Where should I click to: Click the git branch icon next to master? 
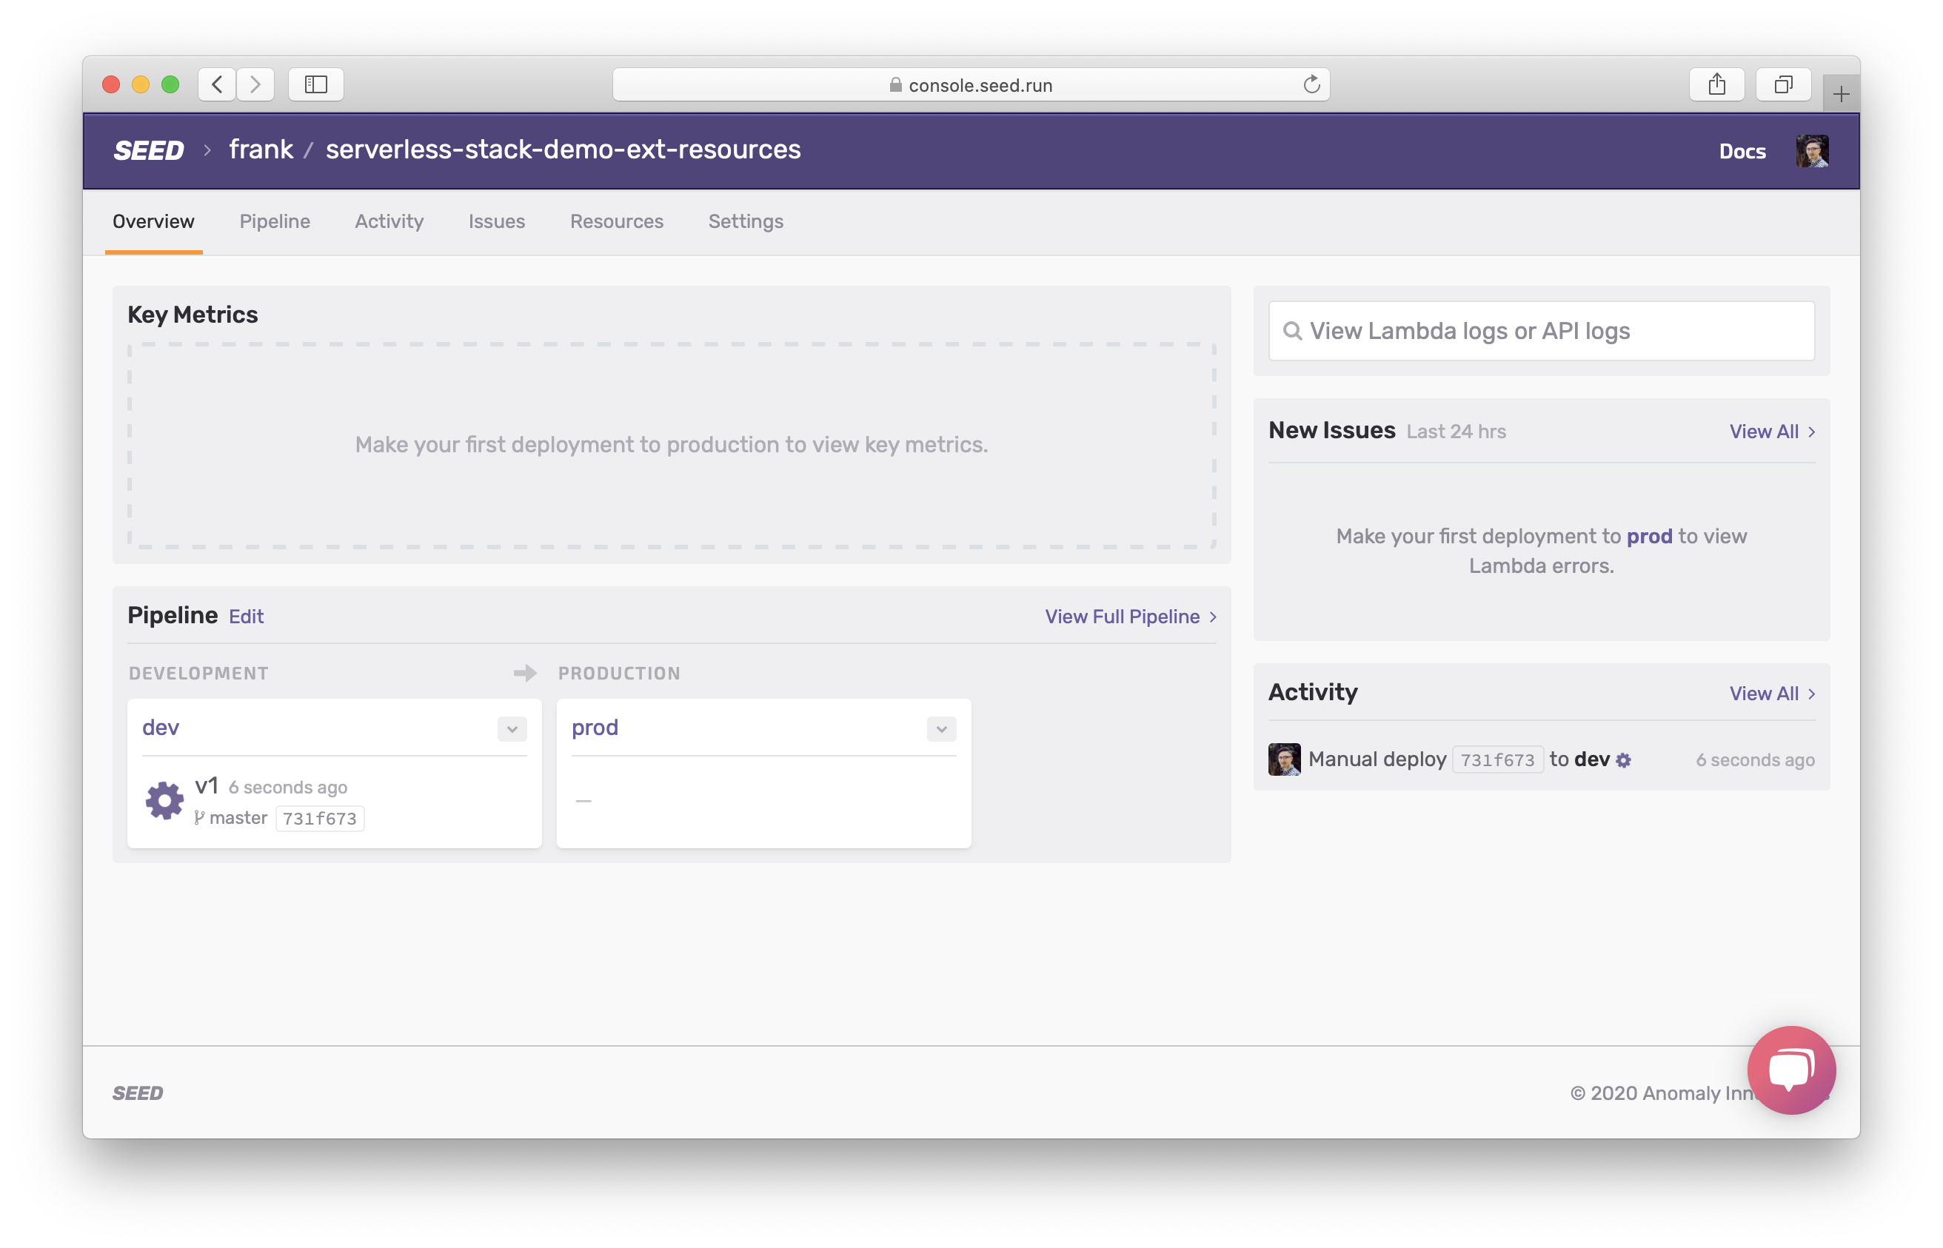(x=198, y=818)
